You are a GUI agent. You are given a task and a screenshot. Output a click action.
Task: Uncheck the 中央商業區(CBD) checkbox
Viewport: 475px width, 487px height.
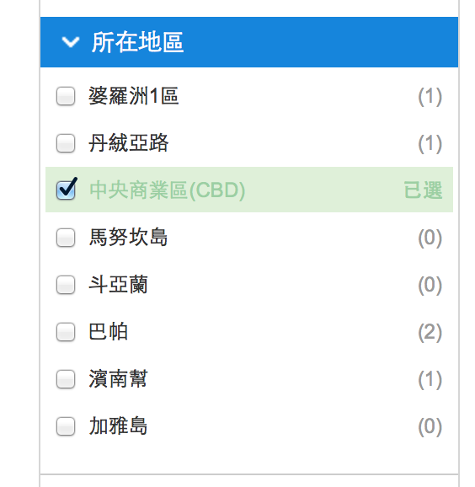coord(67,189)
